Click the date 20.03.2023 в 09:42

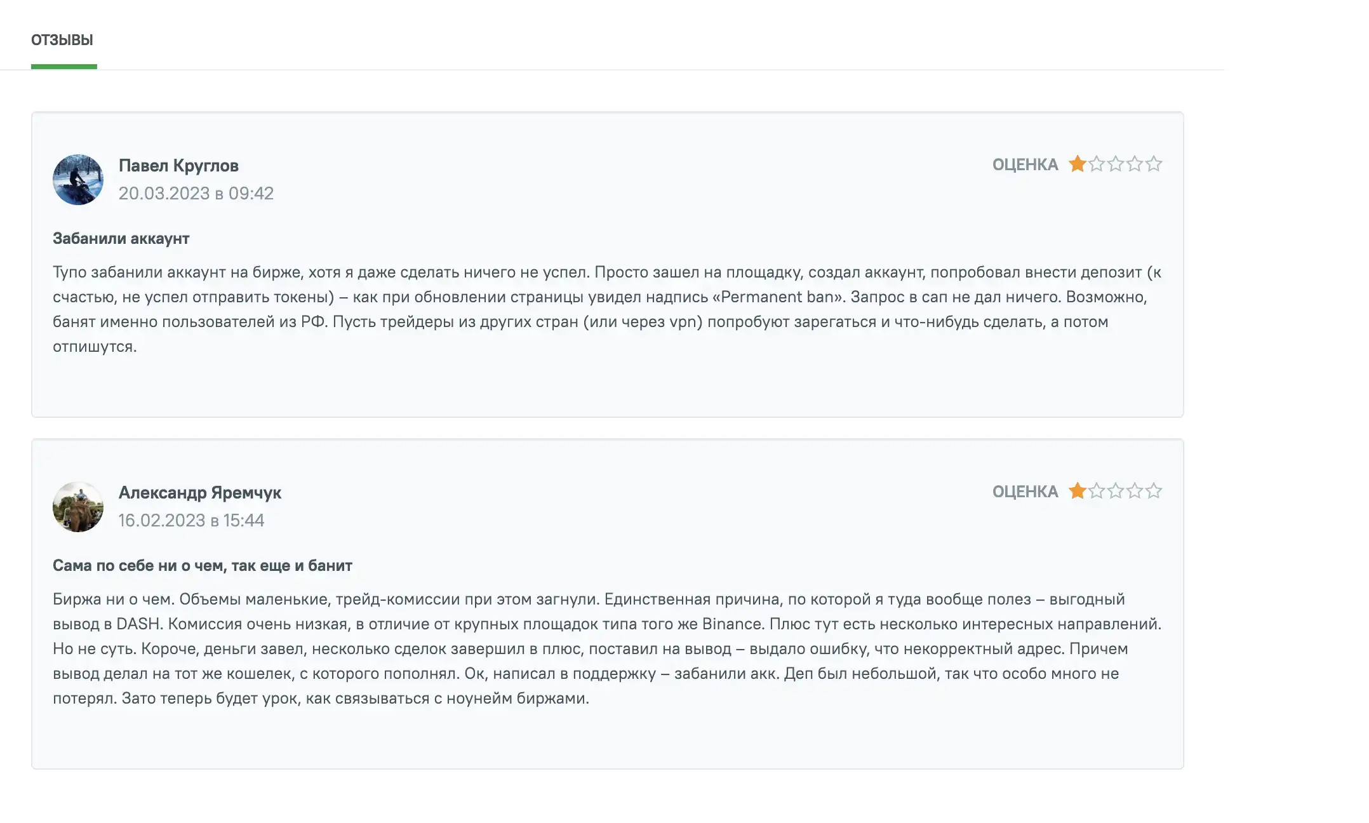tap(196, 193)
